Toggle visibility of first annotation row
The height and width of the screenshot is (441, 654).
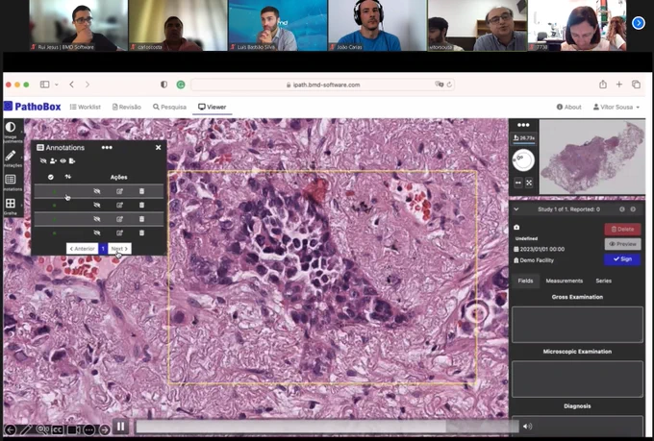click(x=97, y=191)
